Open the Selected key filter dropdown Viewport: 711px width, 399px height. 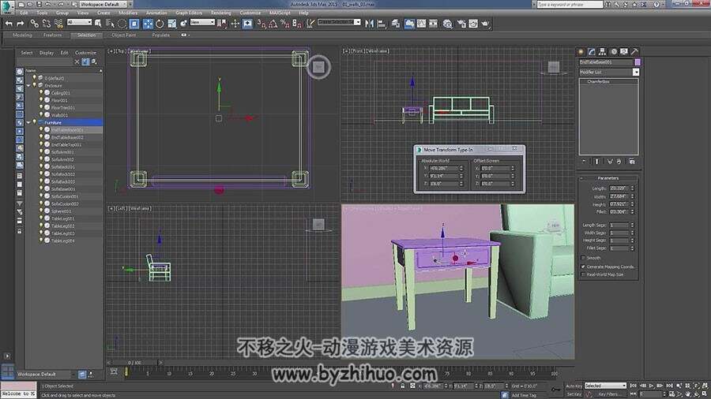click(x=605, y=386)
